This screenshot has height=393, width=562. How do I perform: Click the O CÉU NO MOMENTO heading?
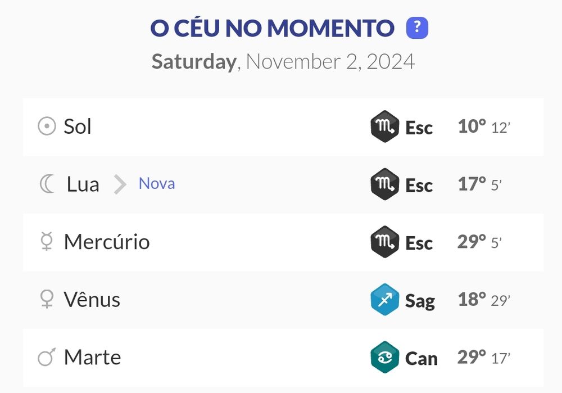(273, 28)
